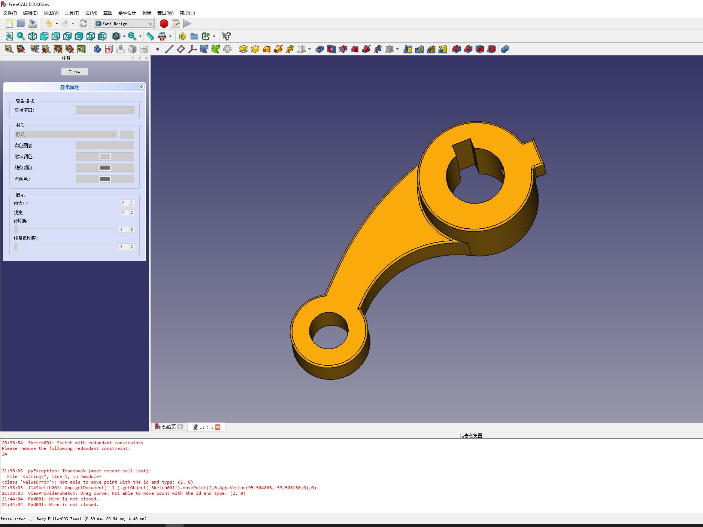Screen dimensions: 703x527
Task: Open the Hole tool
Action: pos(332,49)
